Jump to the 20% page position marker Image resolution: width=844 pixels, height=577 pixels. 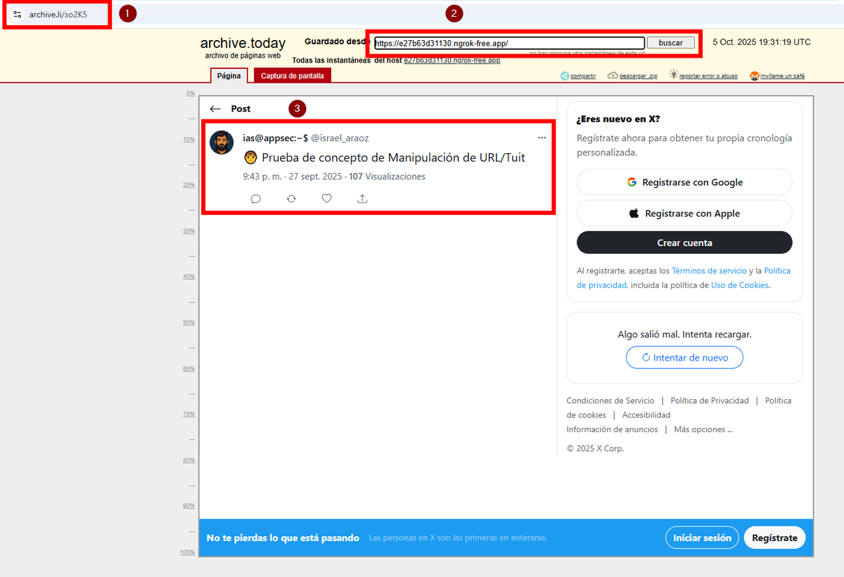188,185
